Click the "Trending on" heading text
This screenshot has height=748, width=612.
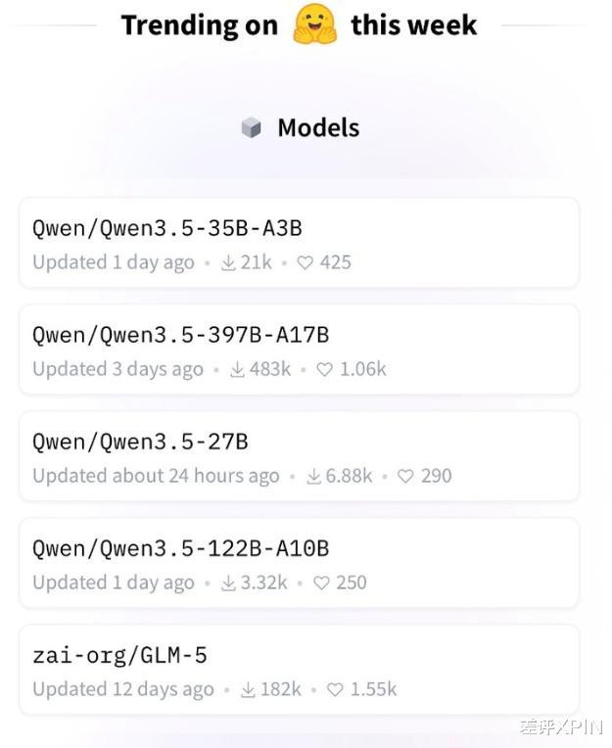(x=200, y=25)
